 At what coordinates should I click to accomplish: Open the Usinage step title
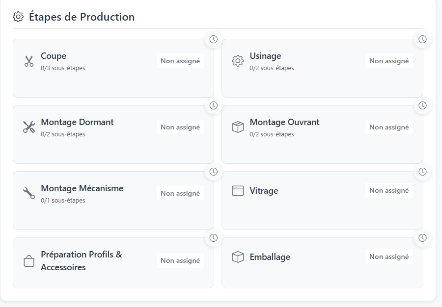[265, 56]
